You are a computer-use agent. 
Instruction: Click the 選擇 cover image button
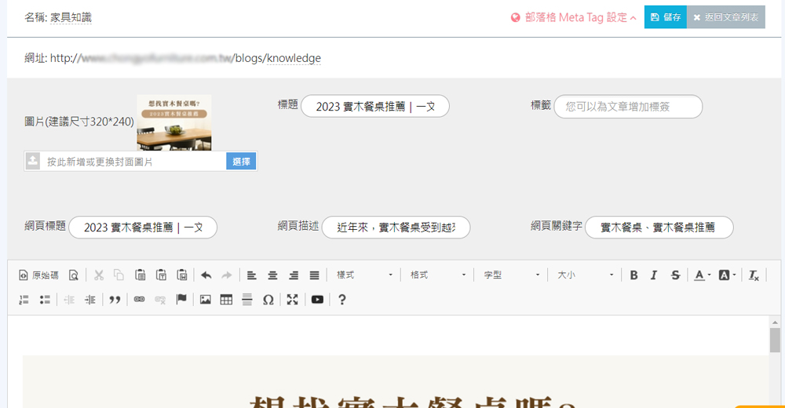click(x=241, y=161)
